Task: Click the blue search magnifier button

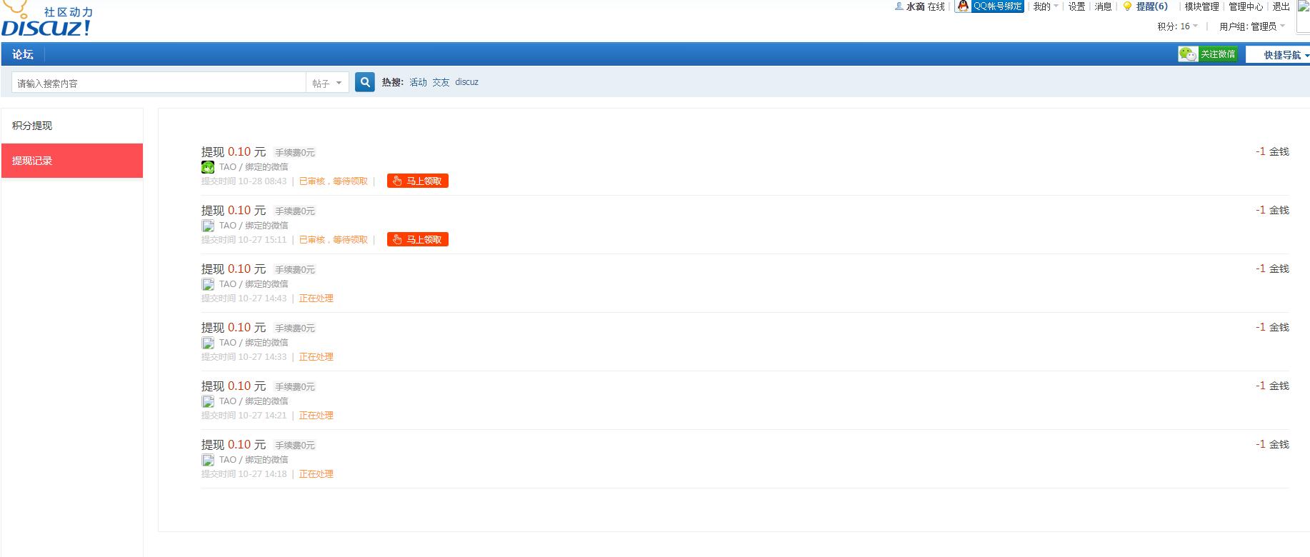Action: coord(365,82)
